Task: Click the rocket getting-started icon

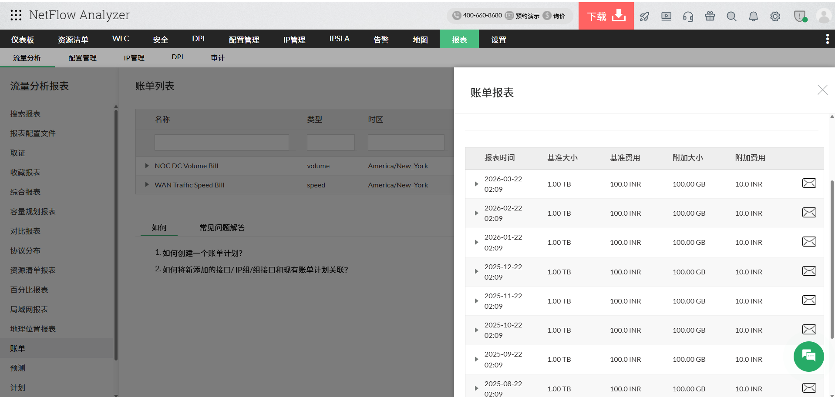Action: pyautogui.click(x=644, y=16)
